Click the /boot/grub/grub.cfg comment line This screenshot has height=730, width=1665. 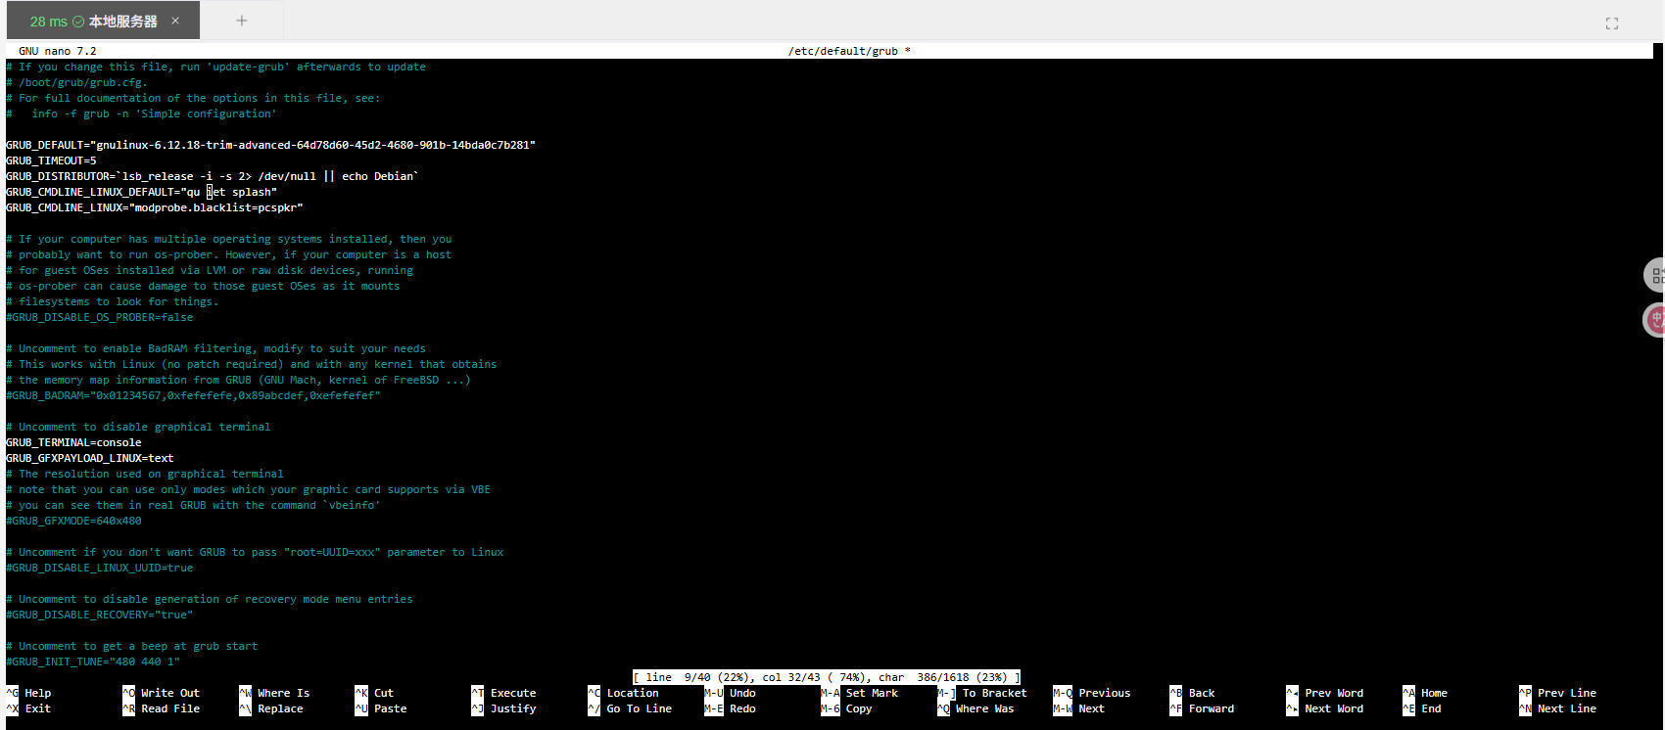coord(76,82)
